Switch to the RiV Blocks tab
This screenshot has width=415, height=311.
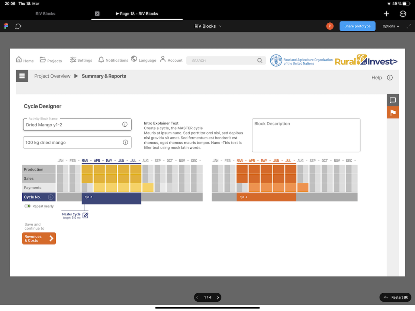click(45, 14)
